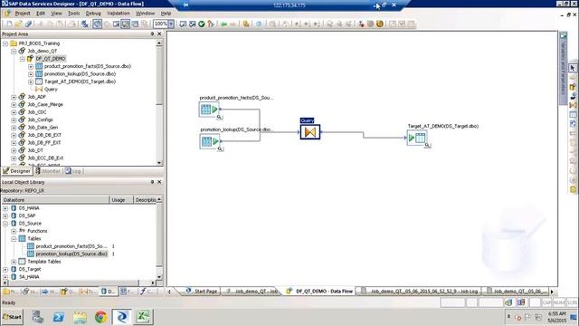Viewport: 579px width, 326px height.
Task: Open the Validation menu
Action: pyautogui.click(x=119, y=14)
